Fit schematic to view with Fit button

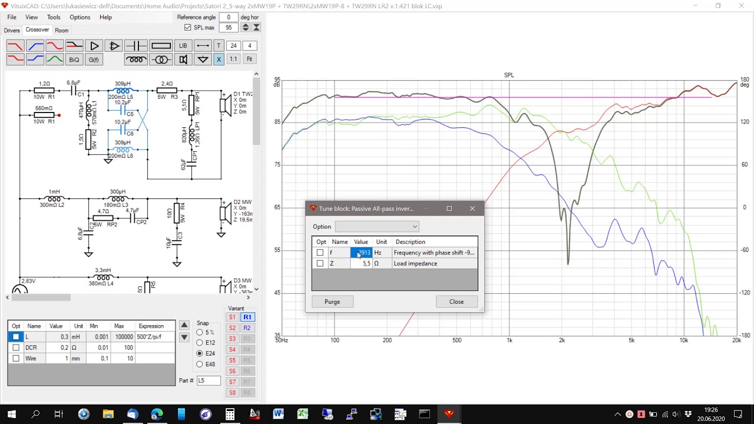pos(249,59)
